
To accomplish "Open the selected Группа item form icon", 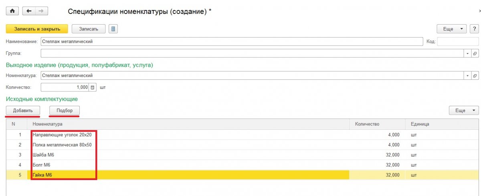I will 475,53.
